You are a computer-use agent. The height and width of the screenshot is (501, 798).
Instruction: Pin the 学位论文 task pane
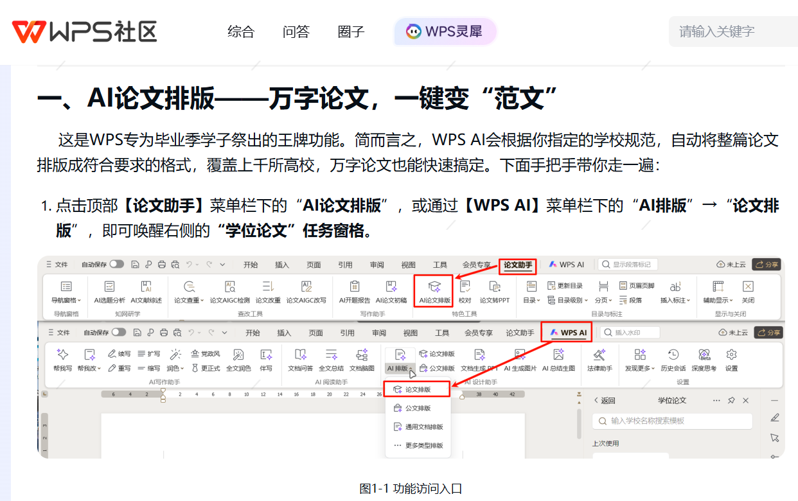[x=731, y=400]
